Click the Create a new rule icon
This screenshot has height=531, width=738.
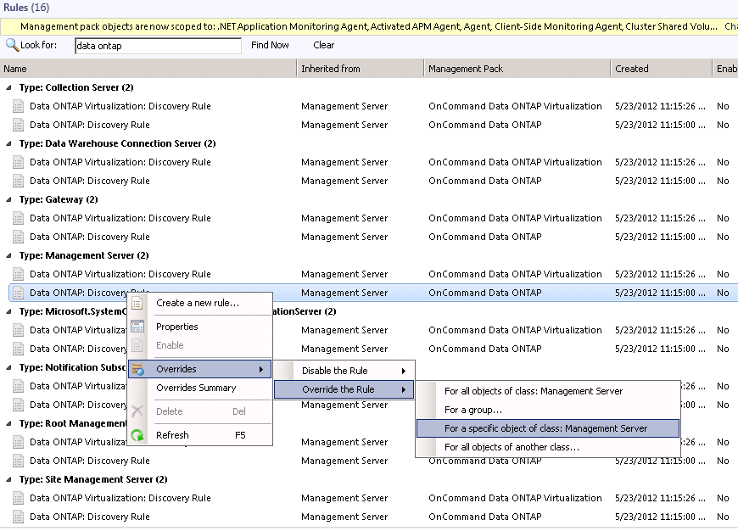tap(137, 303)
